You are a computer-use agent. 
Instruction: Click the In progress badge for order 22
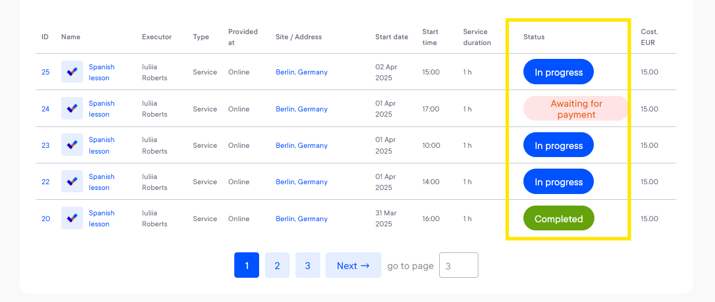click(x=559, y=182)
